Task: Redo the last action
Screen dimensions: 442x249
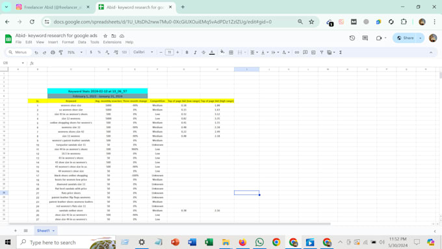Action: 44,53
